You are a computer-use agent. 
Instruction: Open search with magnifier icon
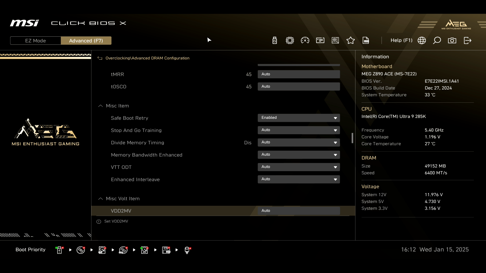437,40
